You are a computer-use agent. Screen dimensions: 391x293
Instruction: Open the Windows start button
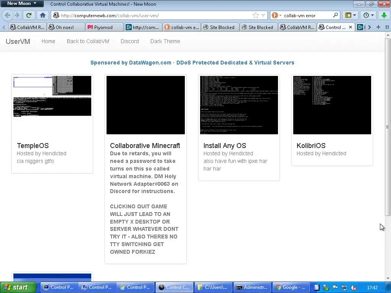point(18,287)
